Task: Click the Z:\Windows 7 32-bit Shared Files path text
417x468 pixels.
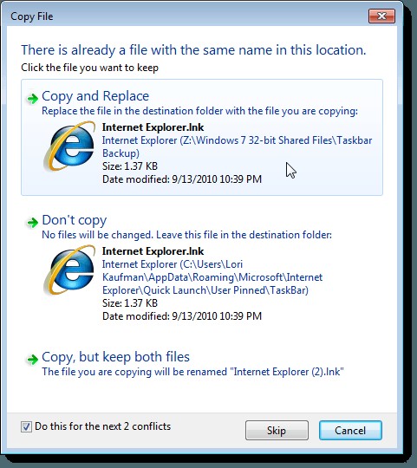Action: pos(237,146)
